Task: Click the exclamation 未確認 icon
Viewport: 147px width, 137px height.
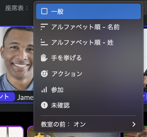Action: pyautogui.click(x=44, y=105)
